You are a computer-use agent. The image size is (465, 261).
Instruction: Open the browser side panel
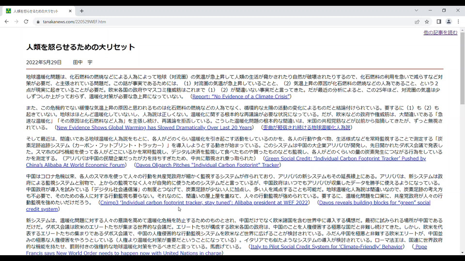tap(439, 22)
